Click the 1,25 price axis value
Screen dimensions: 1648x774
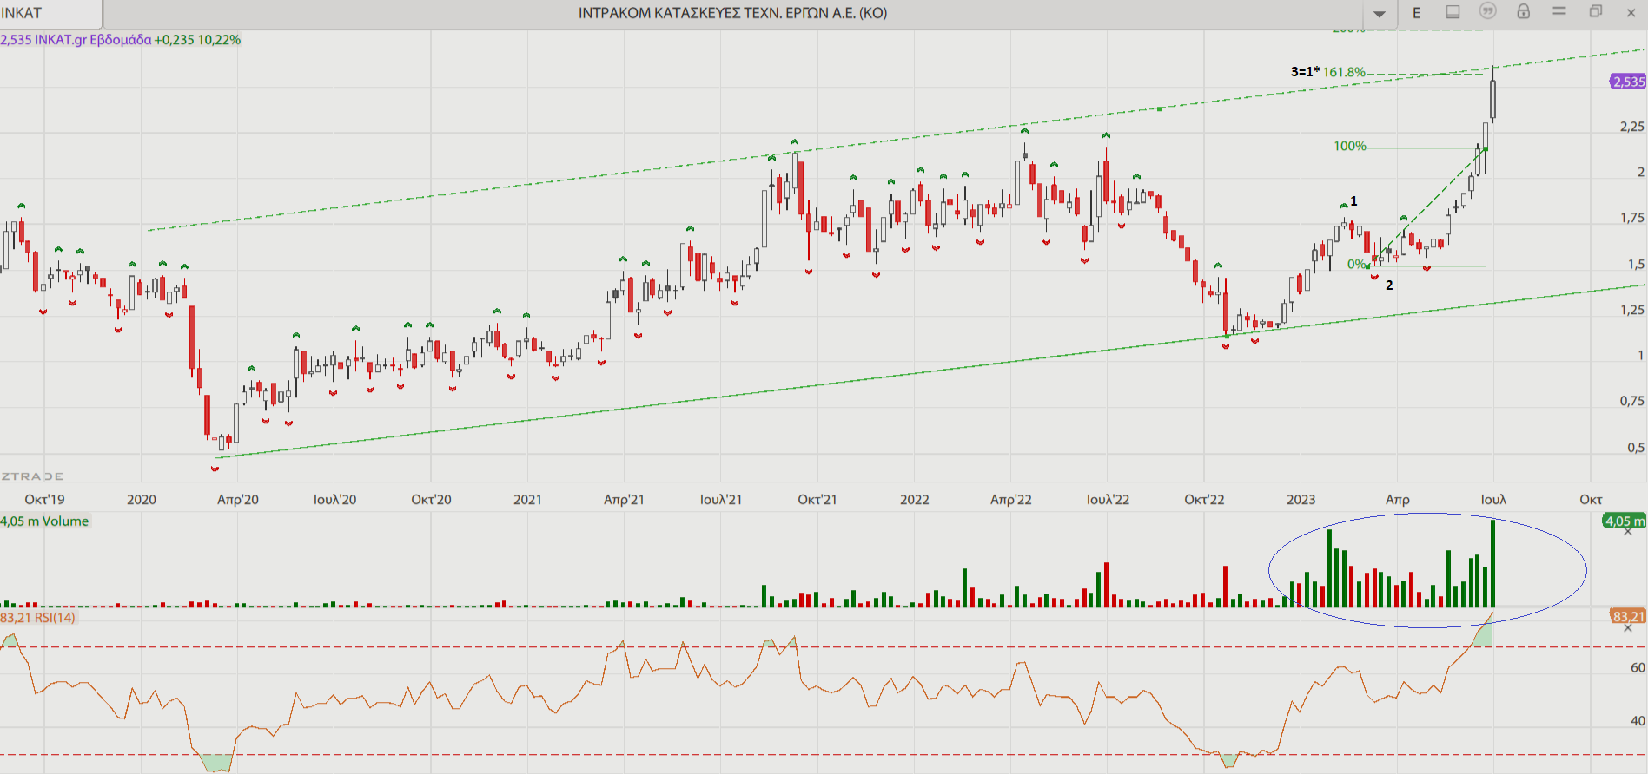tap(1632, 310)
